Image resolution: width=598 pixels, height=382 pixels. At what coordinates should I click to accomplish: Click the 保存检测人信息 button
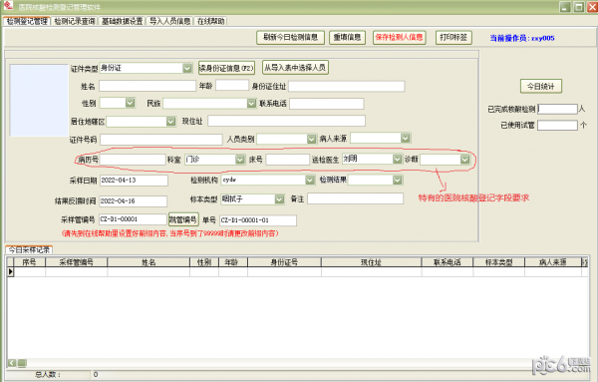[x=399, y=37]
